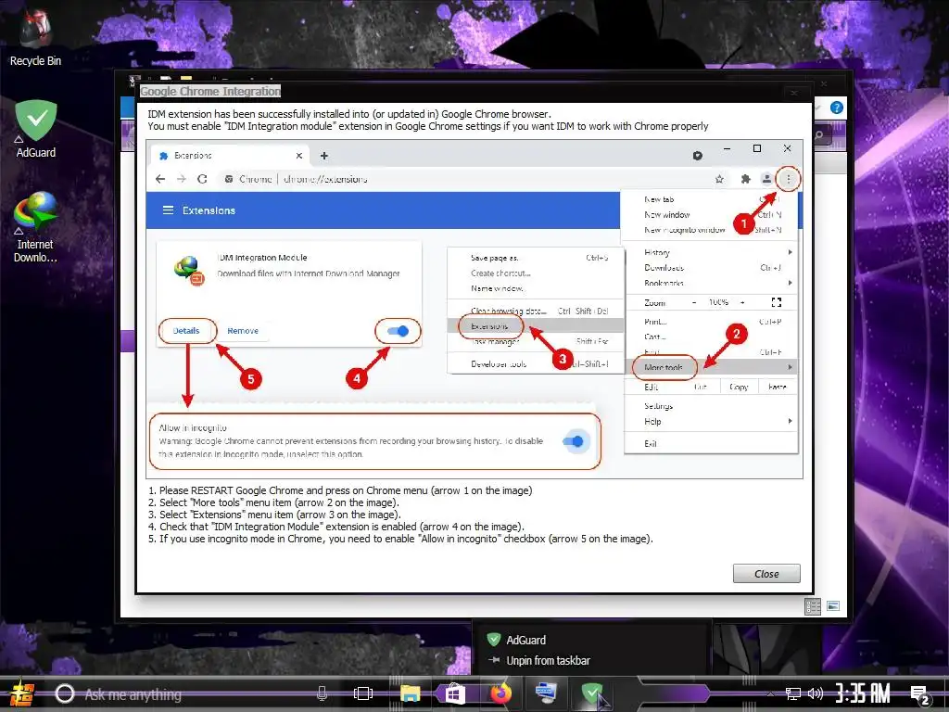Viewport: 949px width, 712px height.
Task: Open File Explorer from the taskbar
Action: (x=410, y=693)
